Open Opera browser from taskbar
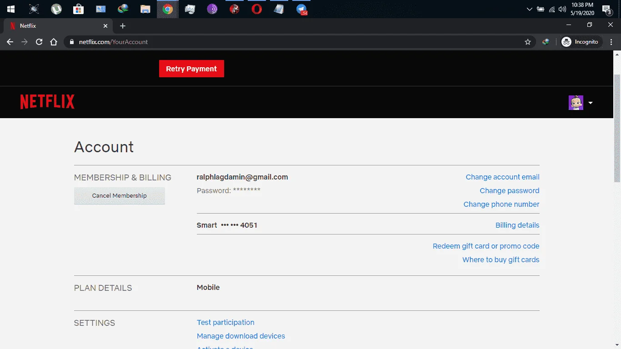Screen dimensions: 621x349 257,9
